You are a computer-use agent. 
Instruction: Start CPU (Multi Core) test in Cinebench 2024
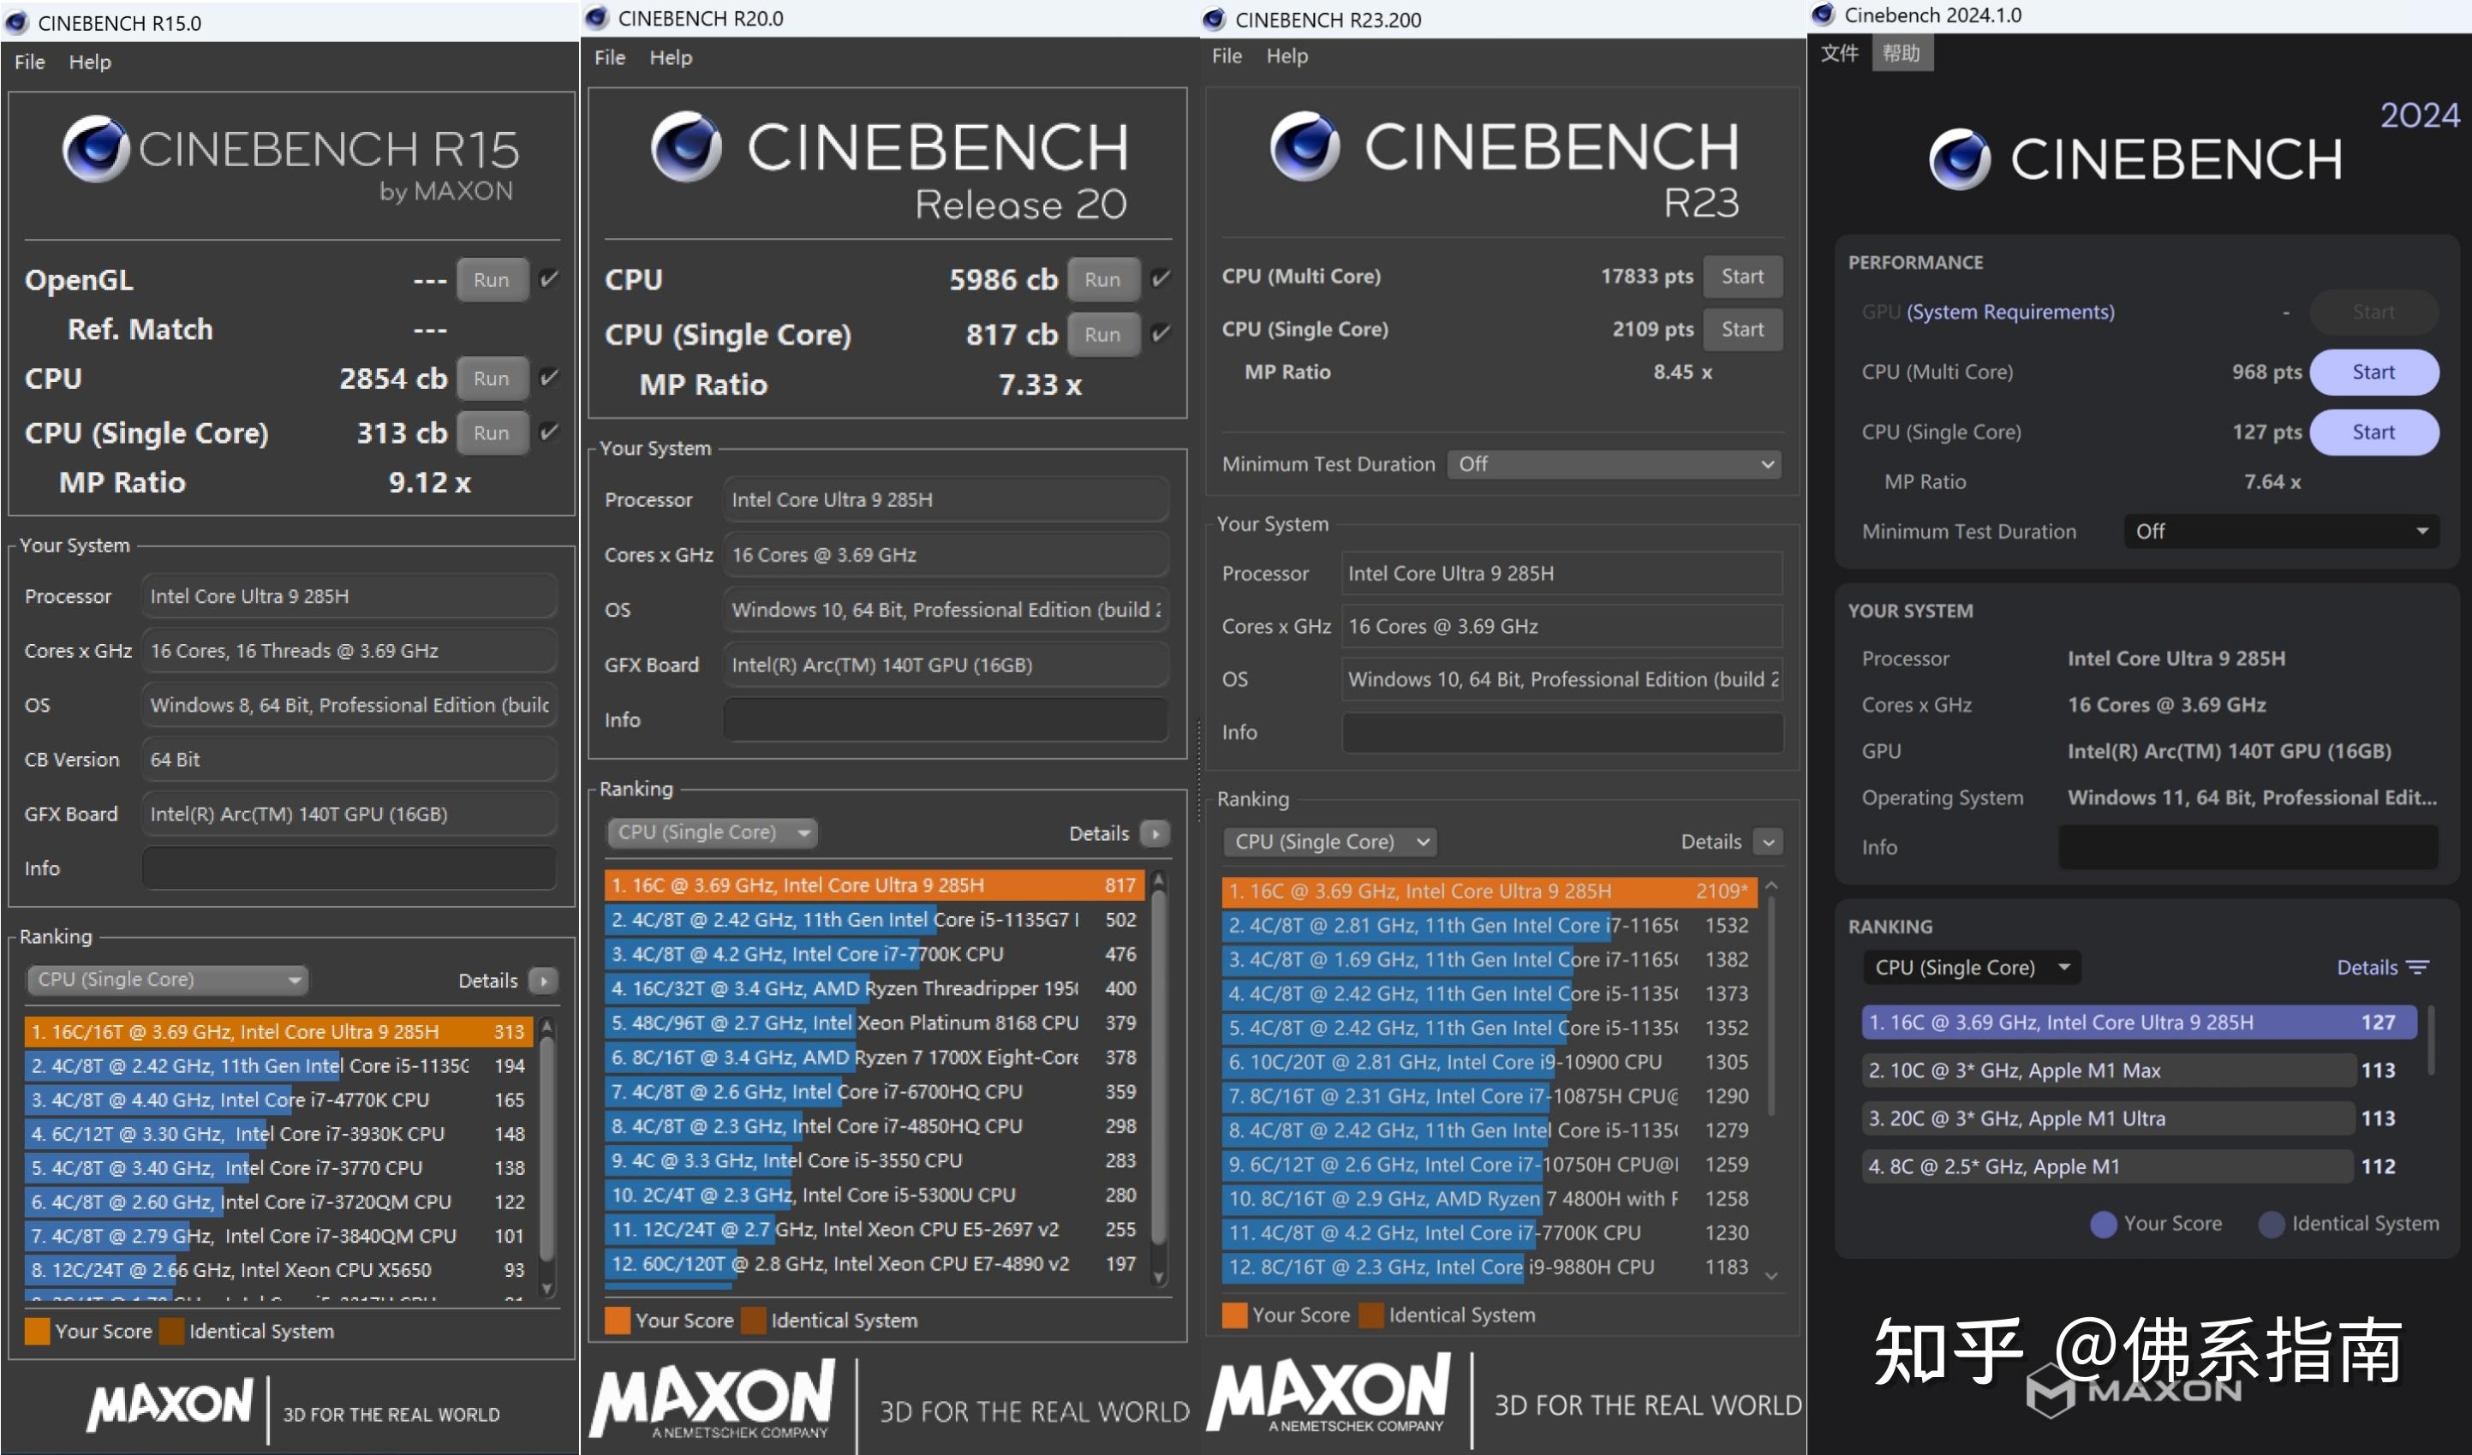tap(2373, 373)
